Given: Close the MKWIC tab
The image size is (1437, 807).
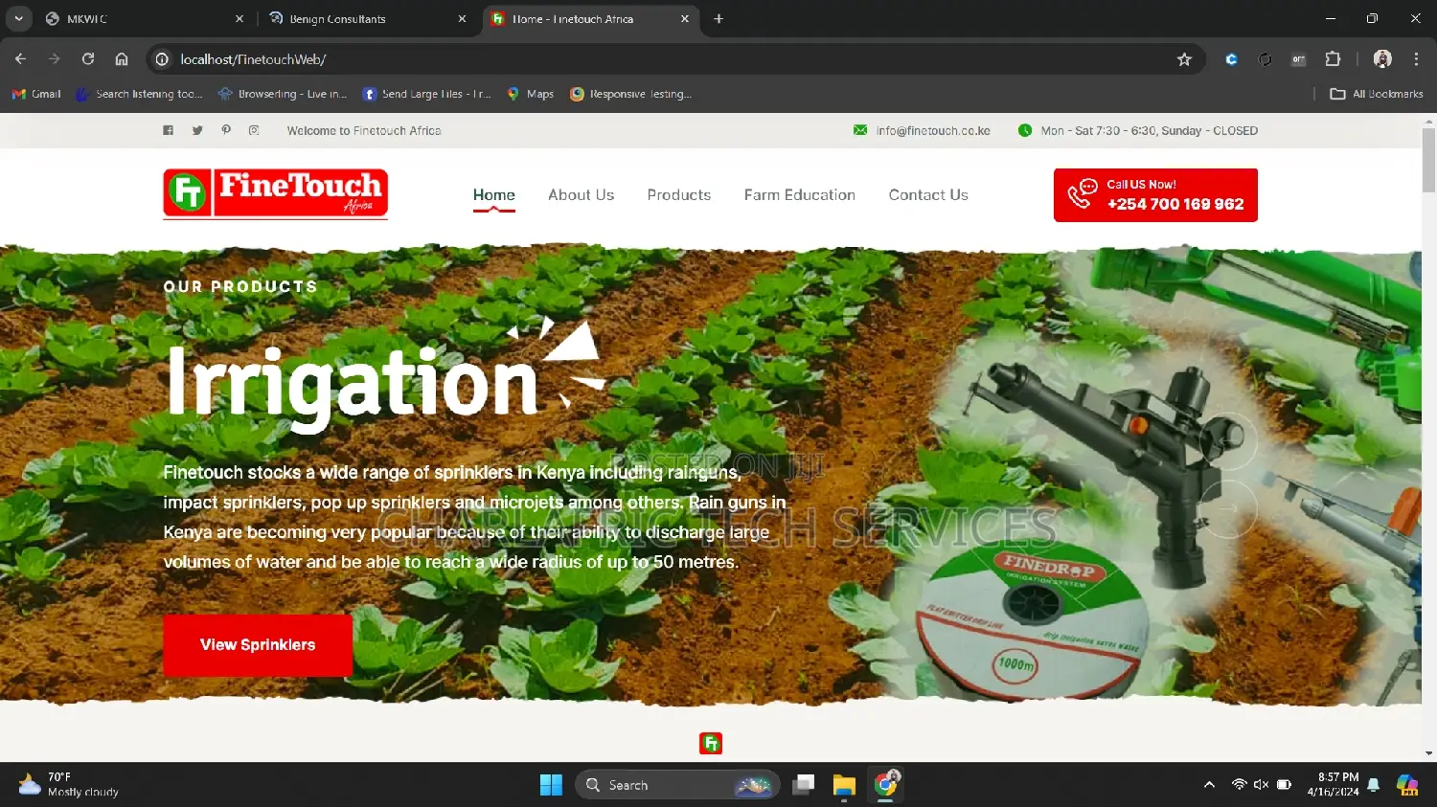Looking at the screenshot, I should (x=239, y=19).
